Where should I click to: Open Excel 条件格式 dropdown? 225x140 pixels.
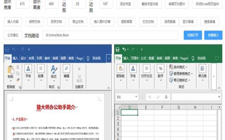(179, 67)
